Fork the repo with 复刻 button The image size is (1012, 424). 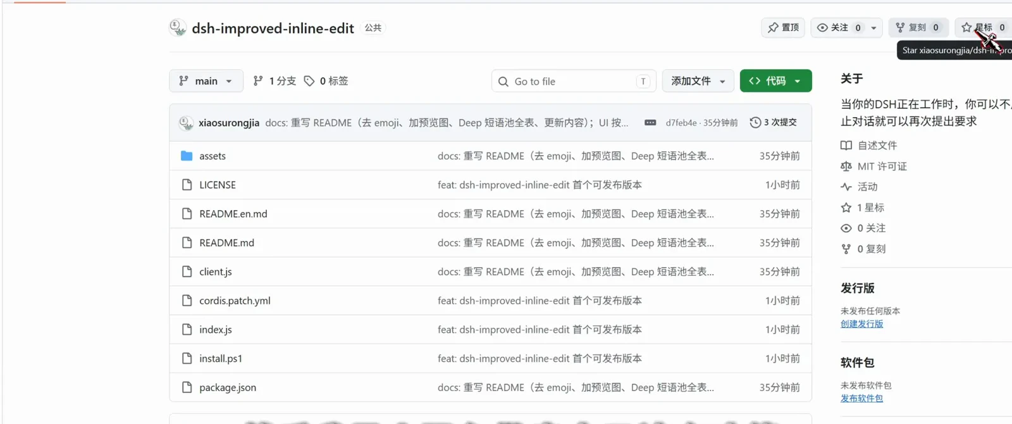coord(918,27)
